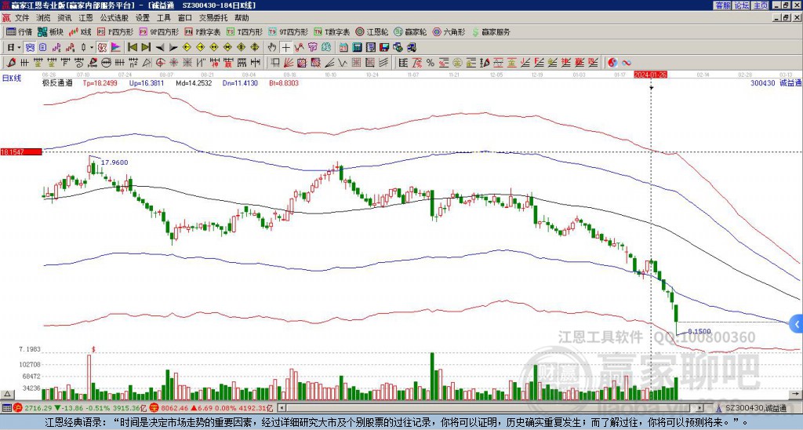Screen dimensions: 803x430
Task: Click the 客服 customer service button
Action: click(722, 5)
